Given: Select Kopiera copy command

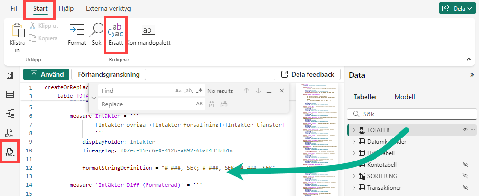Looking at the screenshot, I should coord(43,38).
